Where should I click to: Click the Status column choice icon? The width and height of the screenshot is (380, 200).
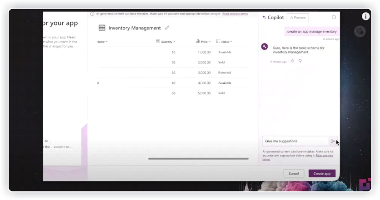click(x=218, y=41)
